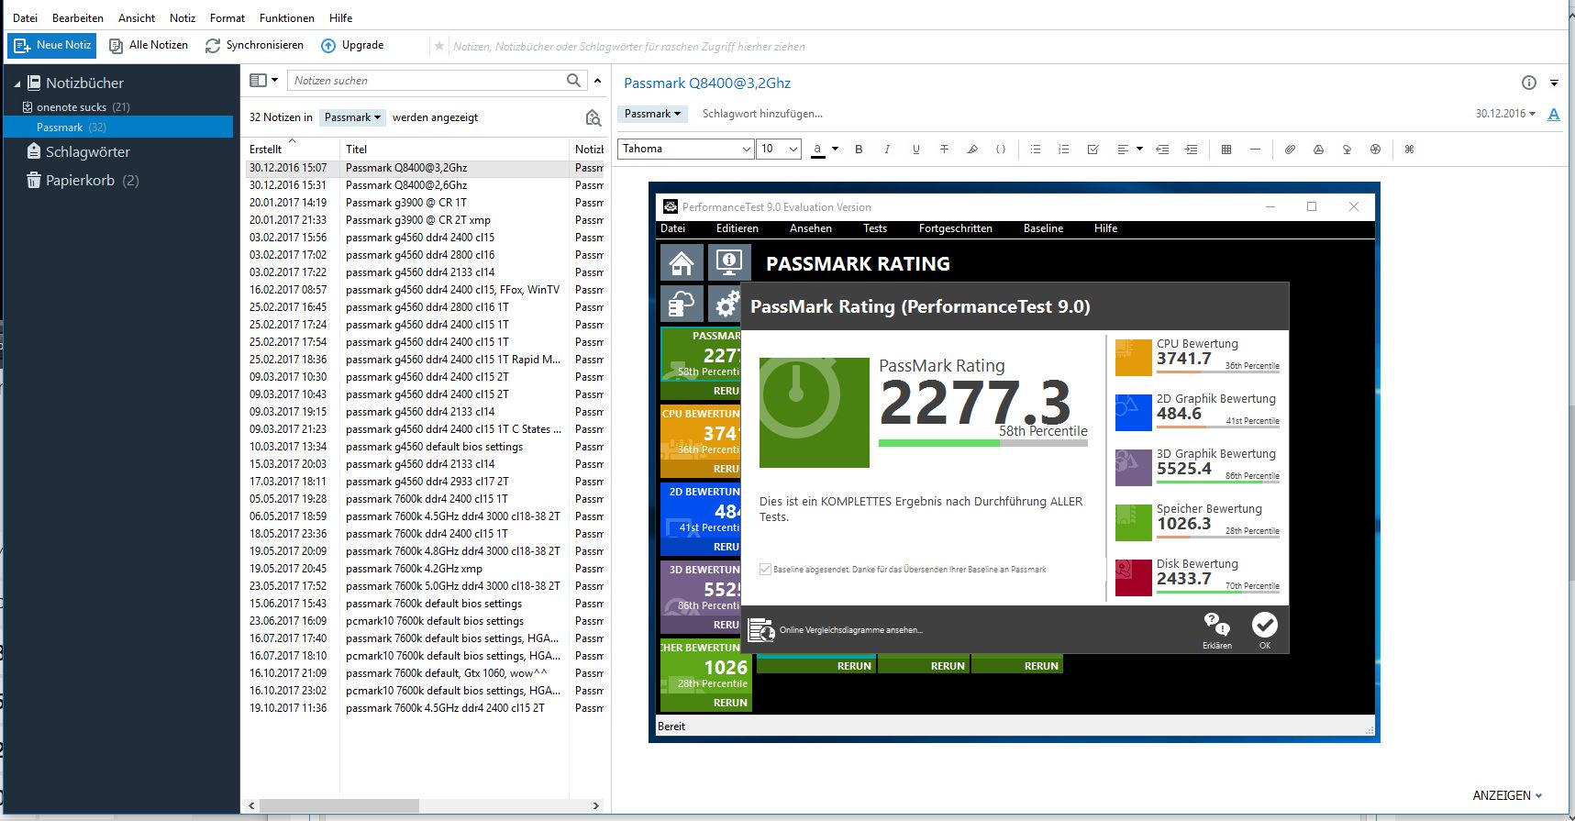Open the Papierkorb trash
Screen dimensions: 1575x821
click(83, 181)
